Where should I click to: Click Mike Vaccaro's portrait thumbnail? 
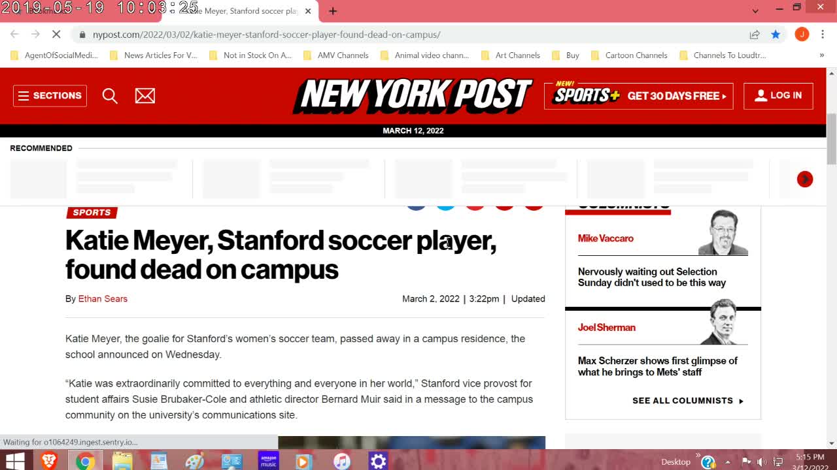723,232
